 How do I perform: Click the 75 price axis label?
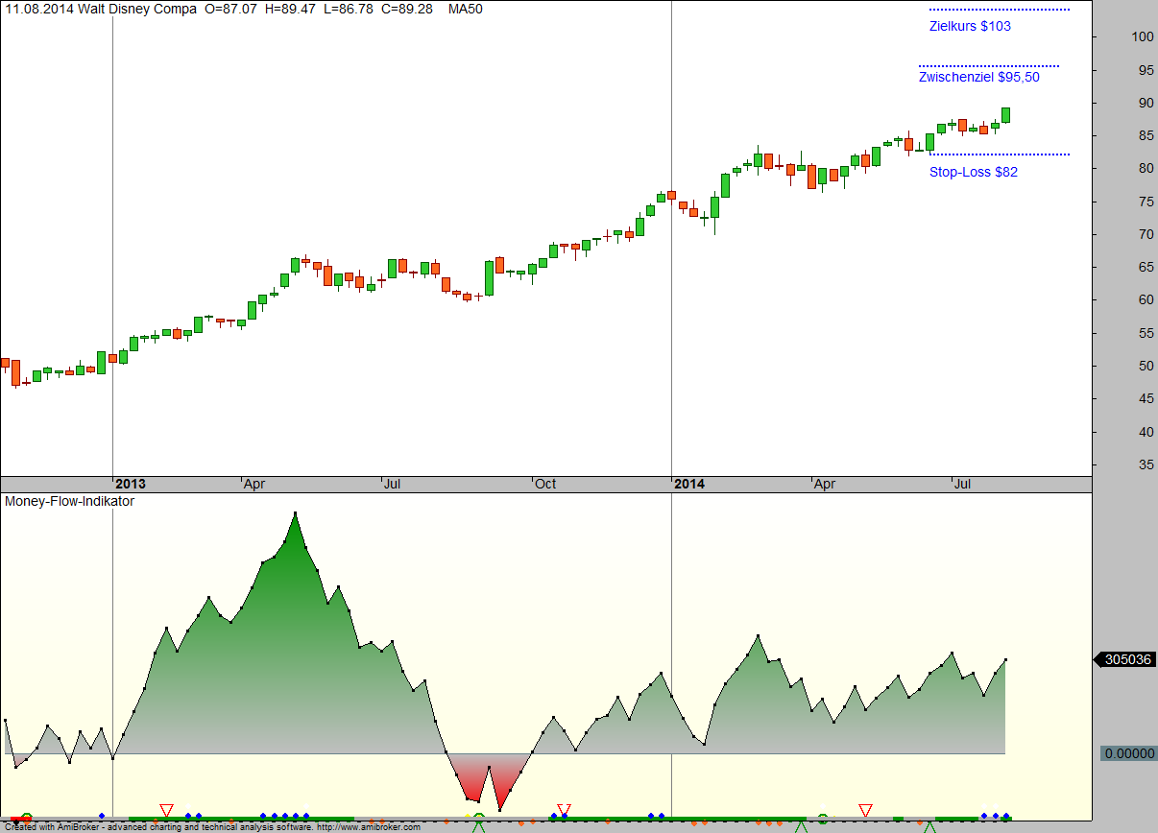click(x=1146, y=202)
